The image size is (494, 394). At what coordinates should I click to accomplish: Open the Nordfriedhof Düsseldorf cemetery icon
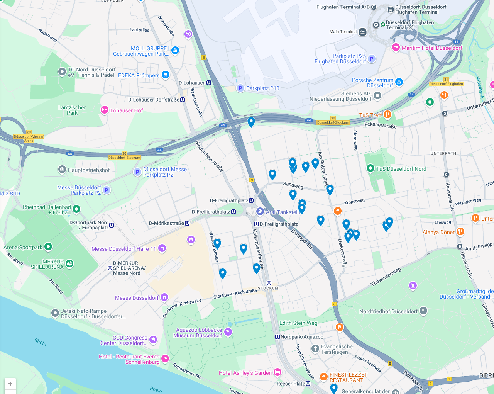(423, 311)
